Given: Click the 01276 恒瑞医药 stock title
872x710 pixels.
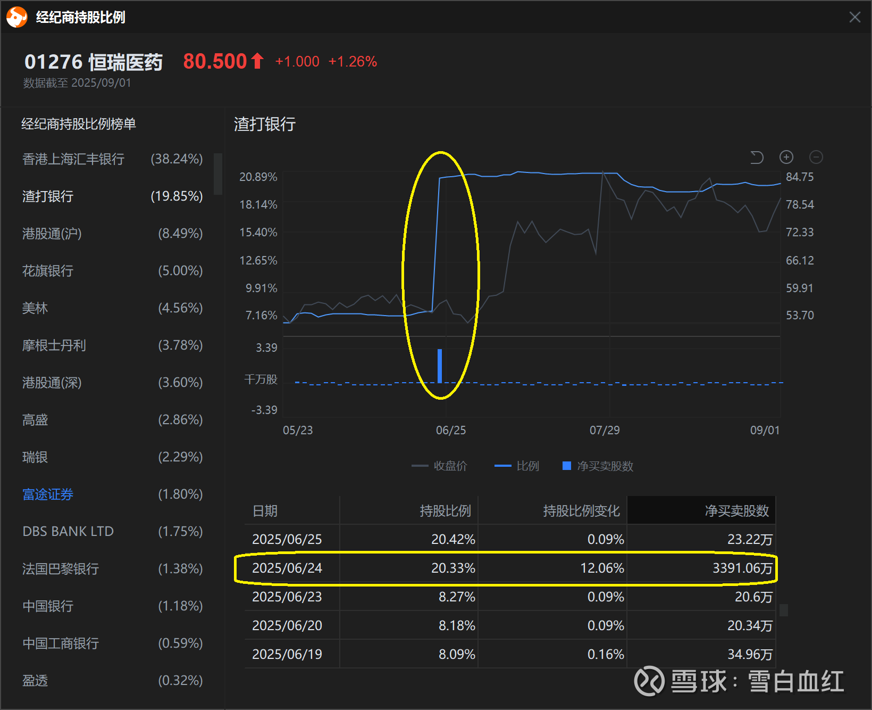Looking at the screenshot, I should [x=94, y=62].
